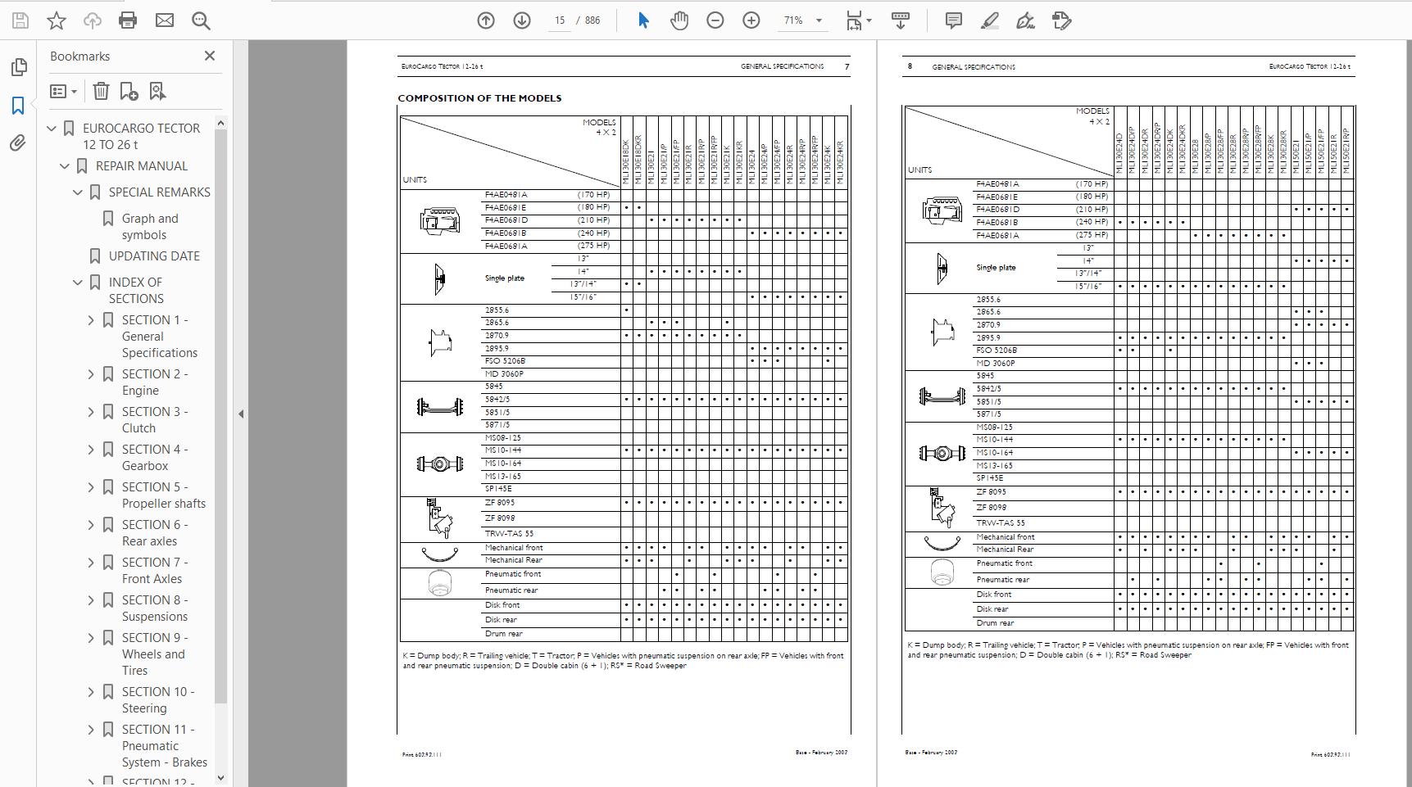The width and height of the screenshot is (1412, 787).
Task: Expand SECTION 5 - Propeller shafts bookmark
Action: [91, 487]
